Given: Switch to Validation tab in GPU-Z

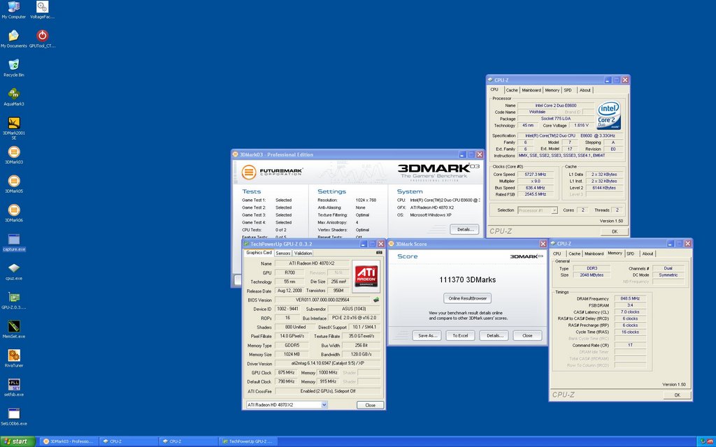Looking at the screenshot, I should pyautogui.click(x=303, y=253).
